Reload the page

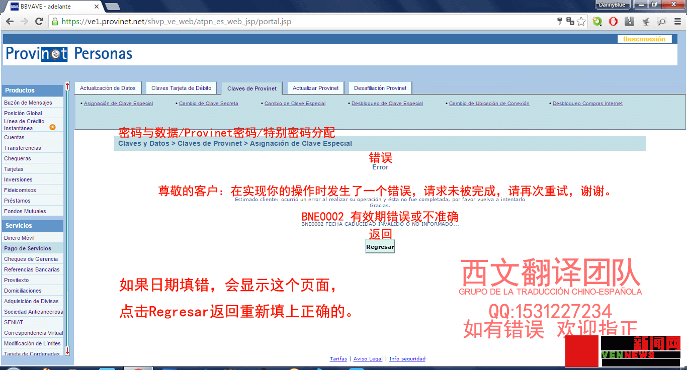point(39,22)
